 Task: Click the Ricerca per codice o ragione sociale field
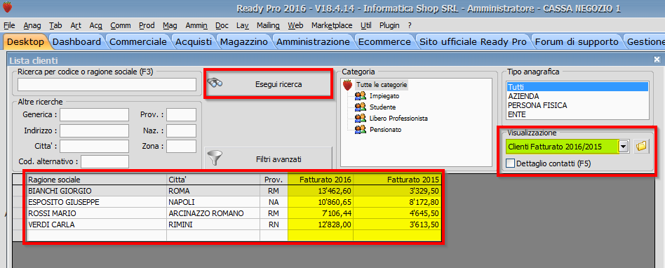pyautogui.click(x=107, y=84)
